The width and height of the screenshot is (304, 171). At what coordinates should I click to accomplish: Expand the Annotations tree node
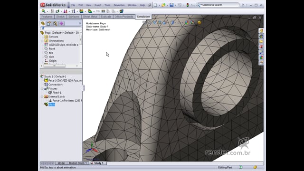click(x=42, y=41)
